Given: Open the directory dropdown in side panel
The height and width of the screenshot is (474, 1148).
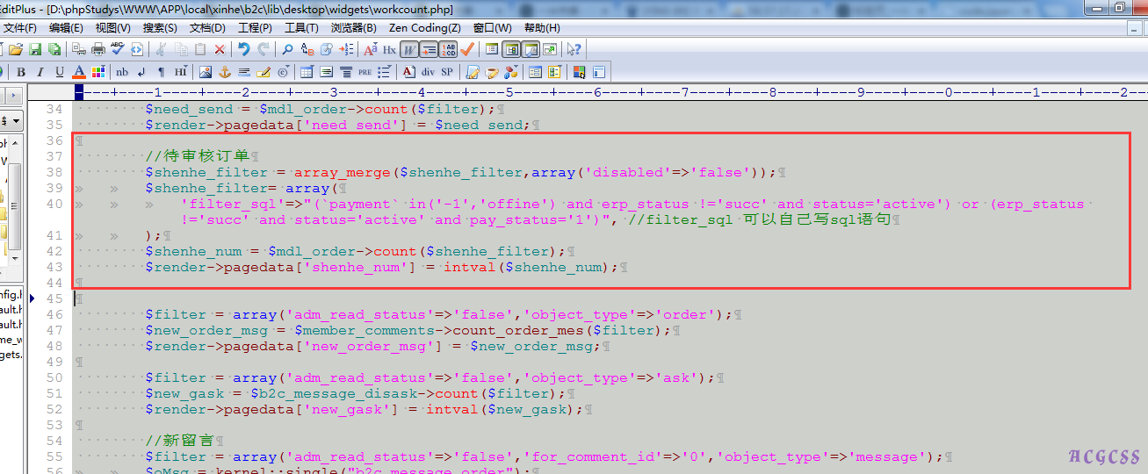Looking at the screenshot, I should click(16, 120).
